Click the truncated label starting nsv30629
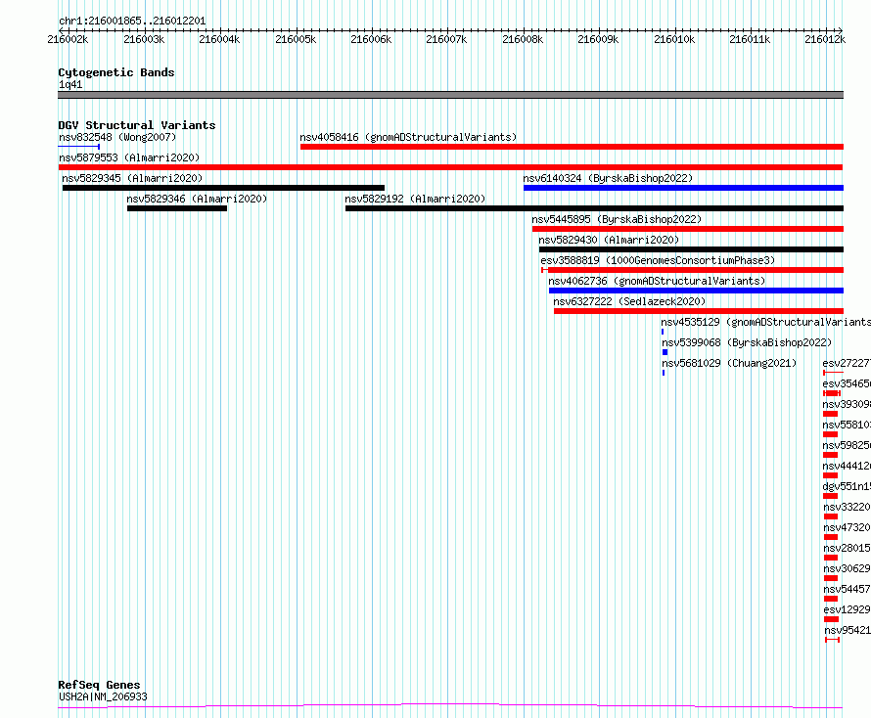 click(x=847, y=568)
